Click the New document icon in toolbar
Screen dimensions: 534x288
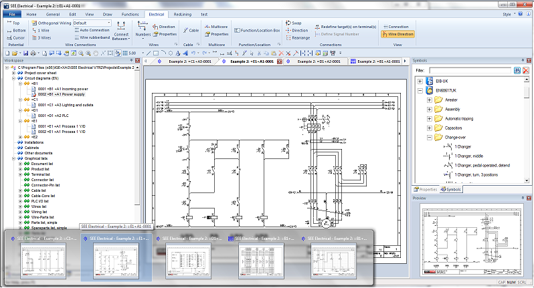click(7, 53)
